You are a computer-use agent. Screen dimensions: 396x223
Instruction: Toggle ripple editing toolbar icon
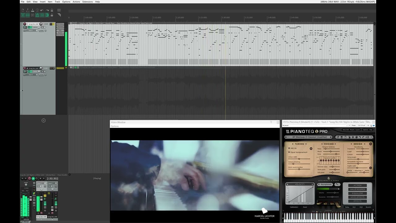(x=32, y=15)
